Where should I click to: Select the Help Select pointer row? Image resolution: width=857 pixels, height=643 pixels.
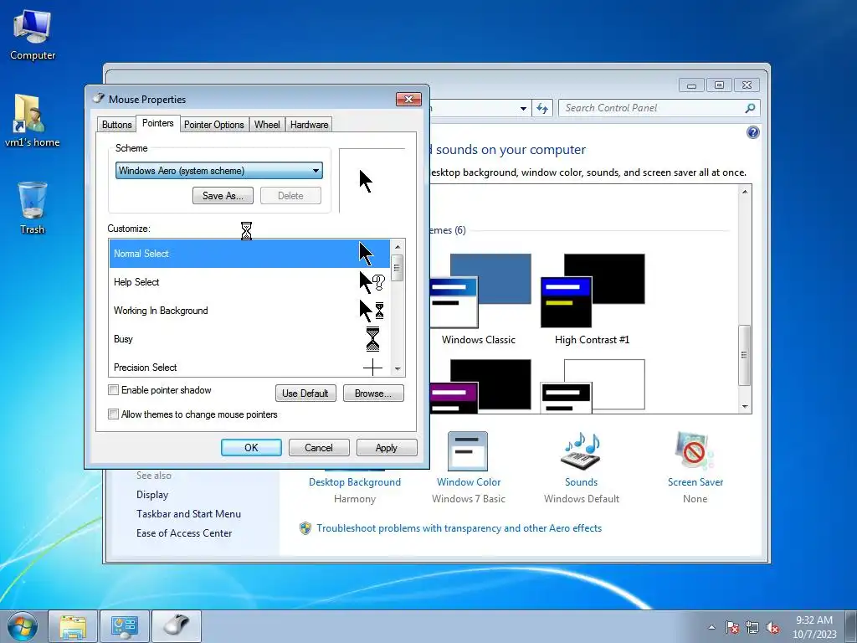pos(249,282)
